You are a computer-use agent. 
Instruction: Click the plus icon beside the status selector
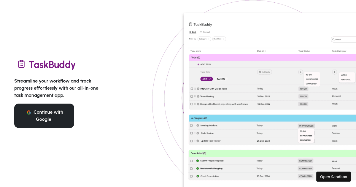[300, 72]
